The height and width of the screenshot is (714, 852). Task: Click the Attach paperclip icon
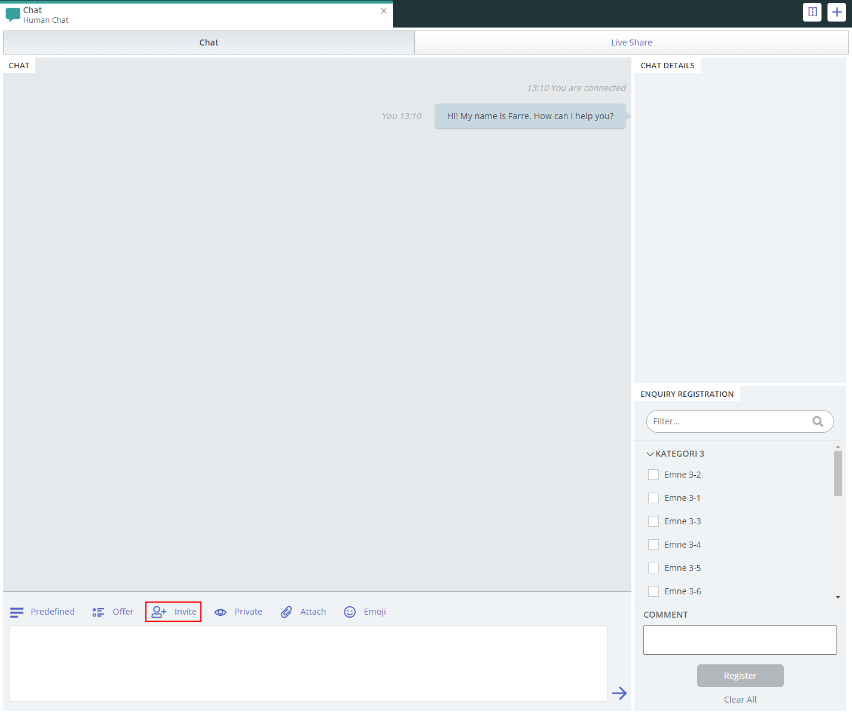tap(286, 612)
